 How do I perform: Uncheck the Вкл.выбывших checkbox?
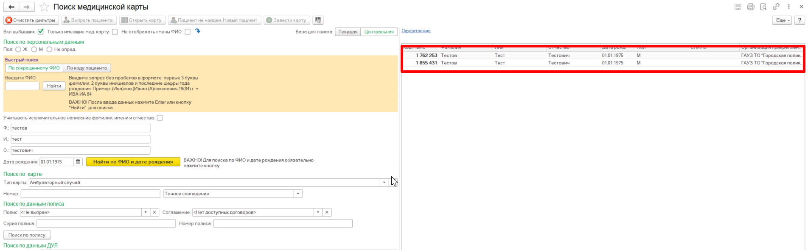(41, 32)
